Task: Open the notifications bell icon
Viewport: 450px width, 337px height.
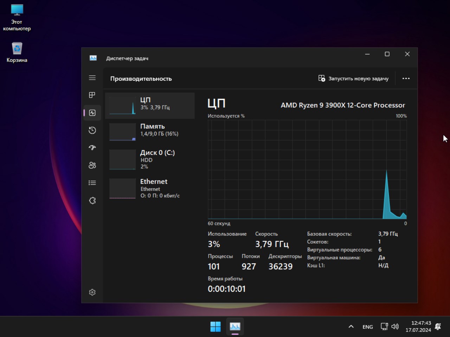Action: tap(438, 326)
